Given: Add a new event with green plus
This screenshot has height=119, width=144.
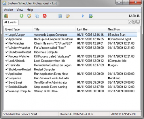Looking at the screenshot, I should 22,16.
